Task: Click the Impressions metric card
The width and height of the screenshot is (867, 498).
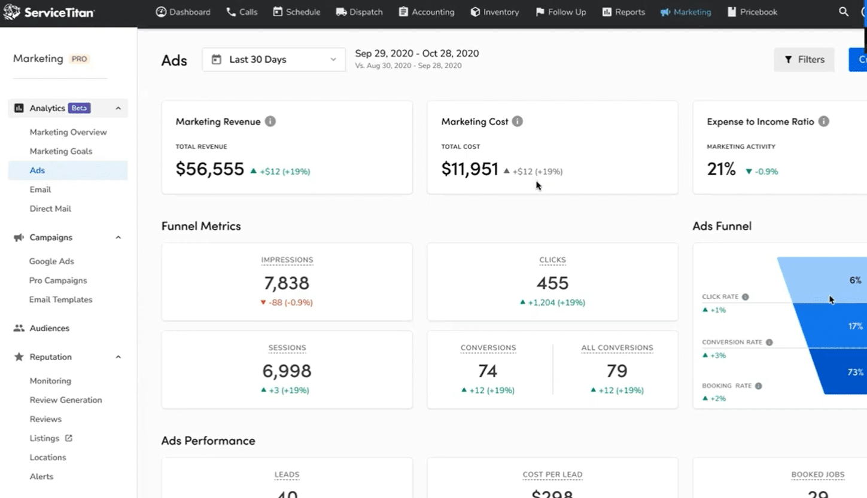Action: (x=287, y=282)
